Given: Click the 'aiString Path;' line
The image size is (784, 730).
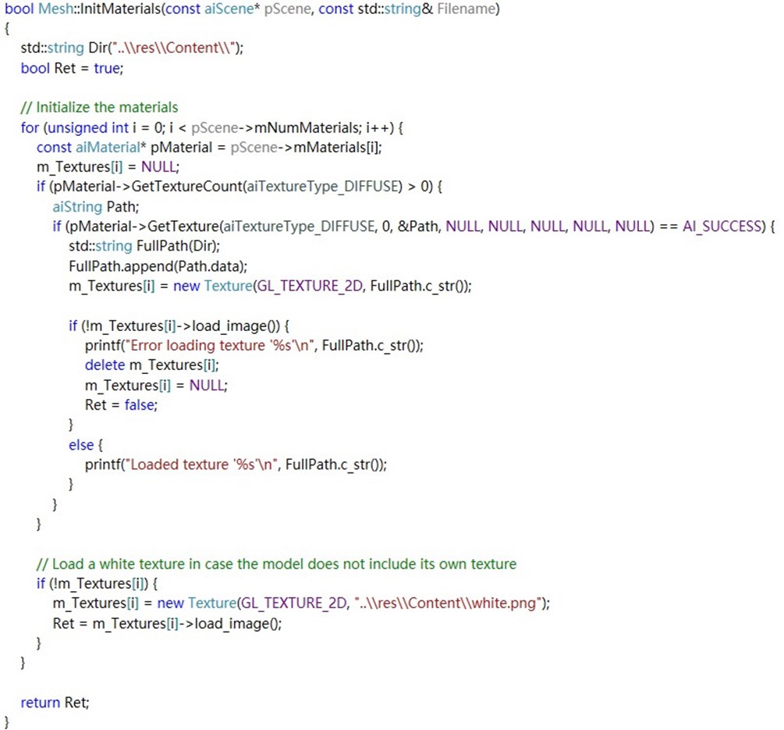Looking at the screenshot, I should point(96,207).
